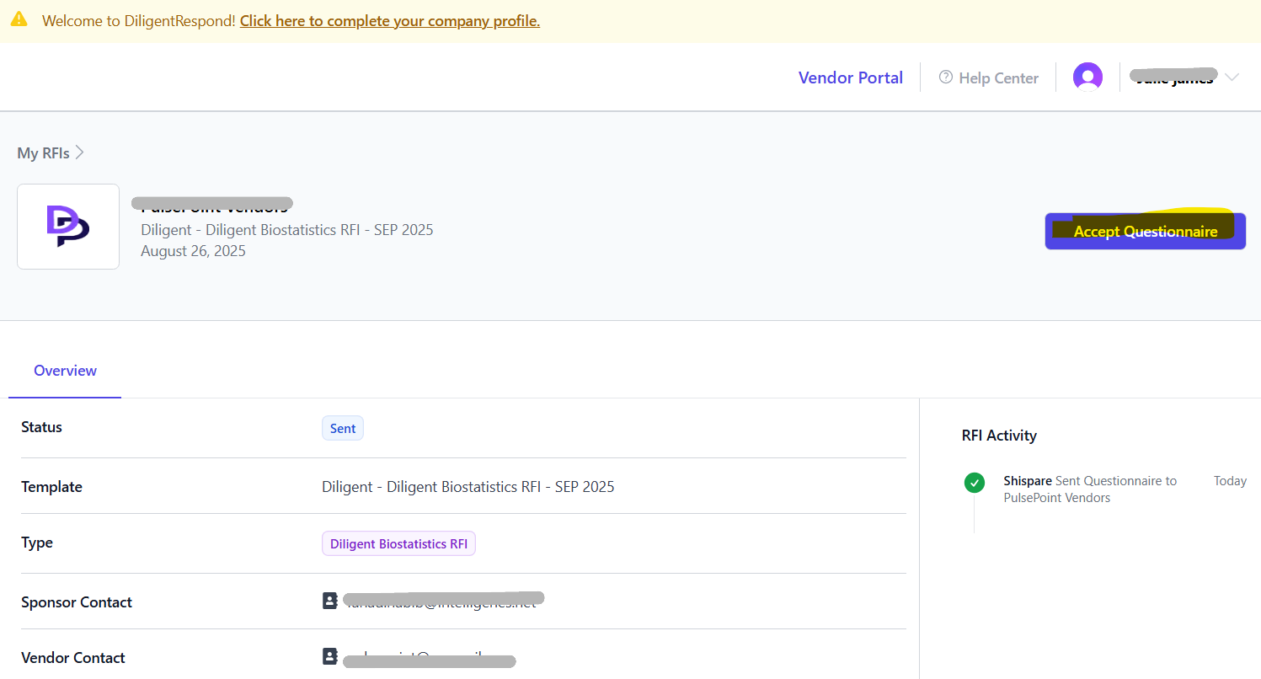Click the Today timestamp in RFI Activity
This screenshot has height=679, width=1261.
[1230, 481]
